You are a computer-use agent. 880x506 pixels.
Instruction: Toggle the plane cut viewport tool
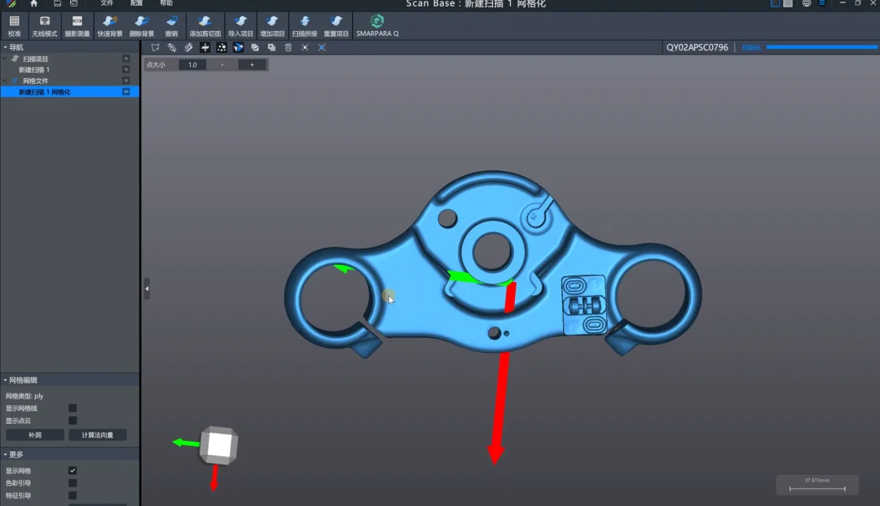pyautogui.click(x=205, y=48)
